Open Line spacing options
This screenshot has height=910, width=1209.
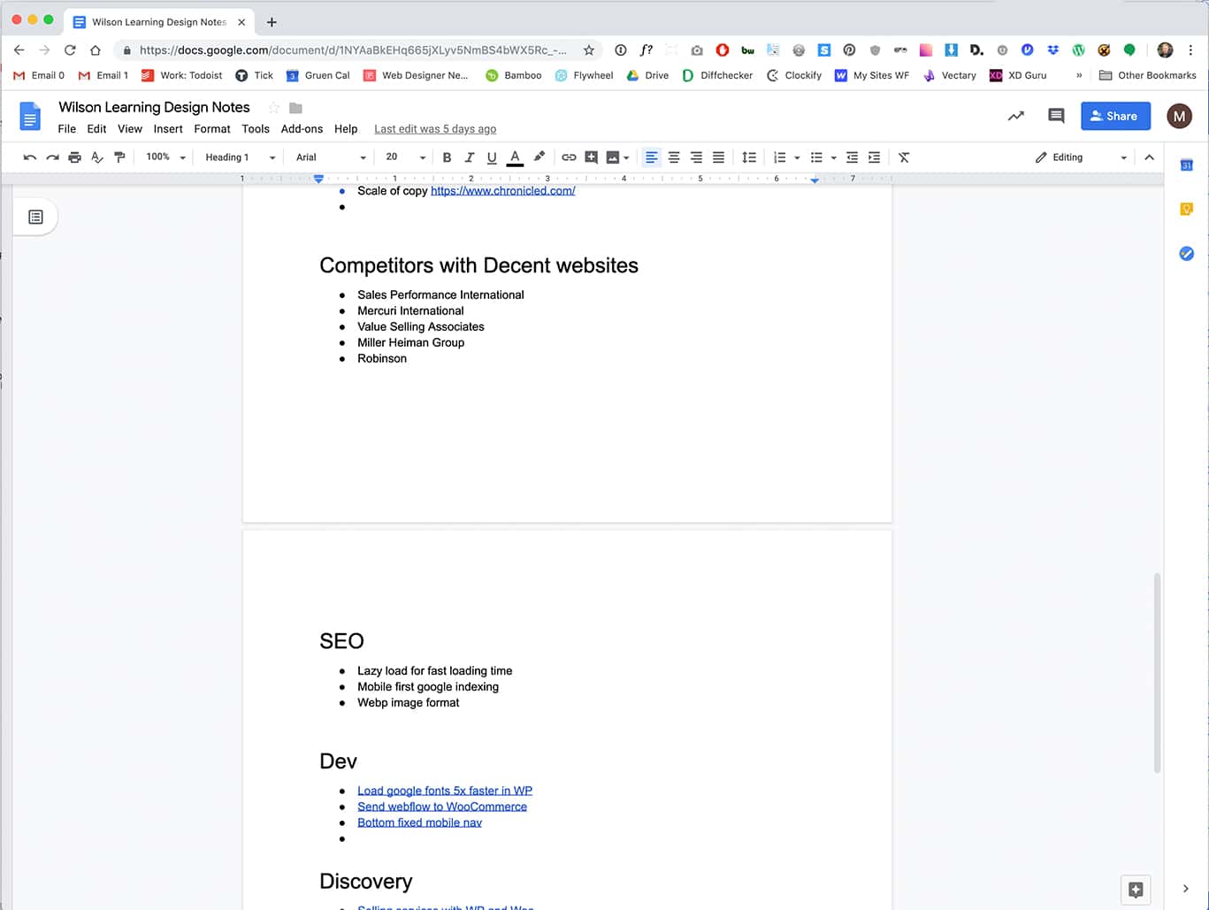tap(749, 157)
